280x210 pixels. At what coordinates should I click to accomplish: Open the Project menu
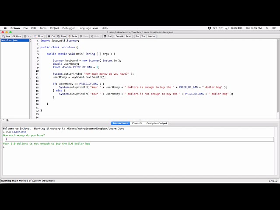point(54,28)
